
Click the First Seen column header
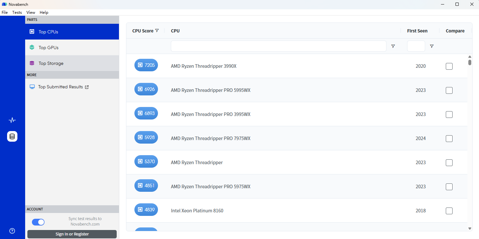tap(417, 31)
